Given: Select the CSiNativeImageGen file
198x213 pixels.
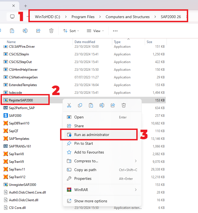Looking at the screenshot, I should coord(23,77).
